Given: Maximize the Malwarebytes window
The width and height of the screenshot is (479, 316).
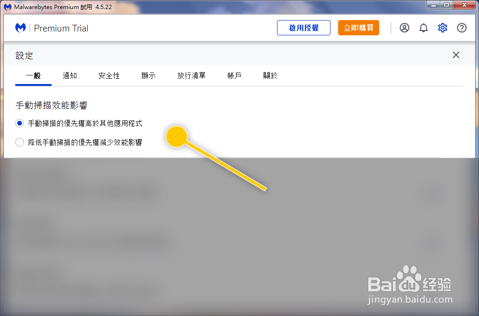Looking at the screenshot, I should [x=447, y=5].
